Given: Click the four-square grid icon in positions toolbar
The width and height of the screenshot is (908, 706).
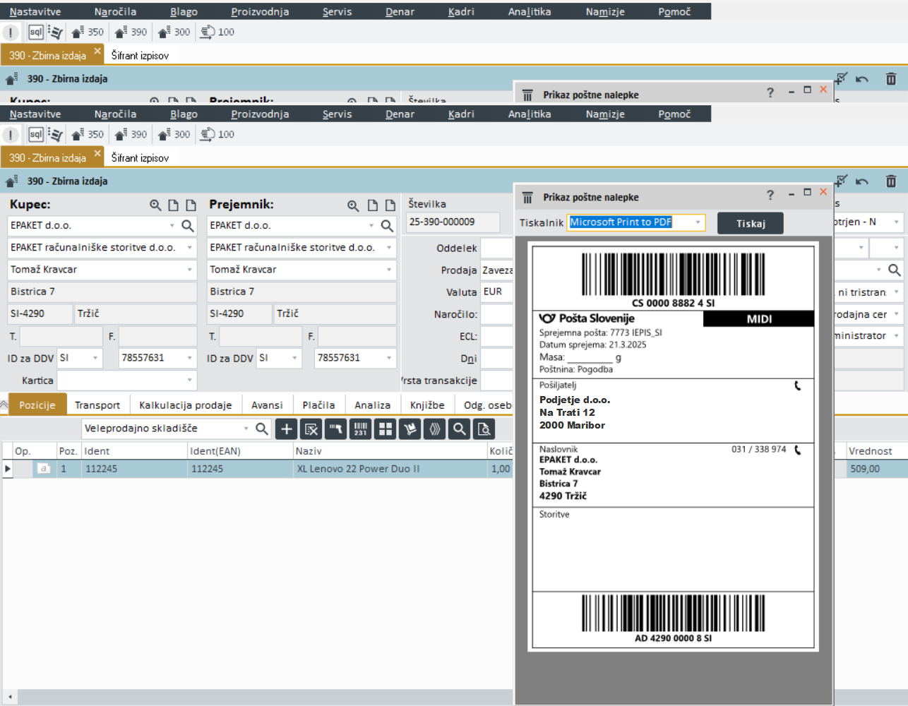Looking at the screenshot, I should 385,429.
